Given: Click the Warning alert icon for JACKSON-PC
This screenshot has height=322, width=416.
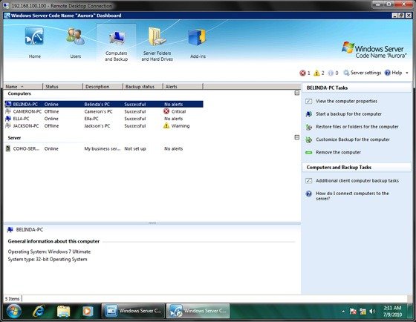Looking at the screenshot, I should tap(166, 125).
